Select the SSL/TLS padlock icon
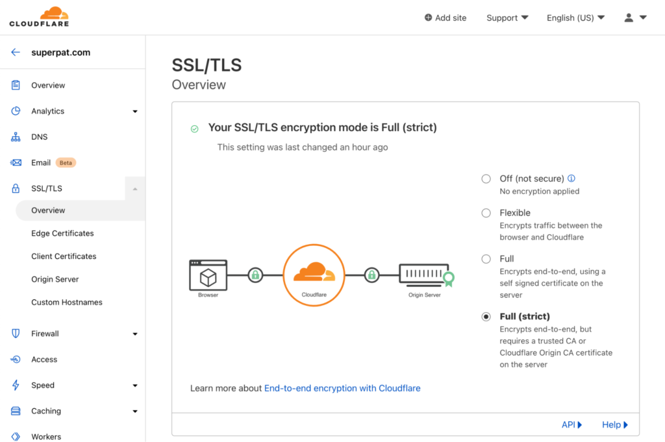Image resolution: width=665 pixels, height=442 pixels. tap(15, 188)
